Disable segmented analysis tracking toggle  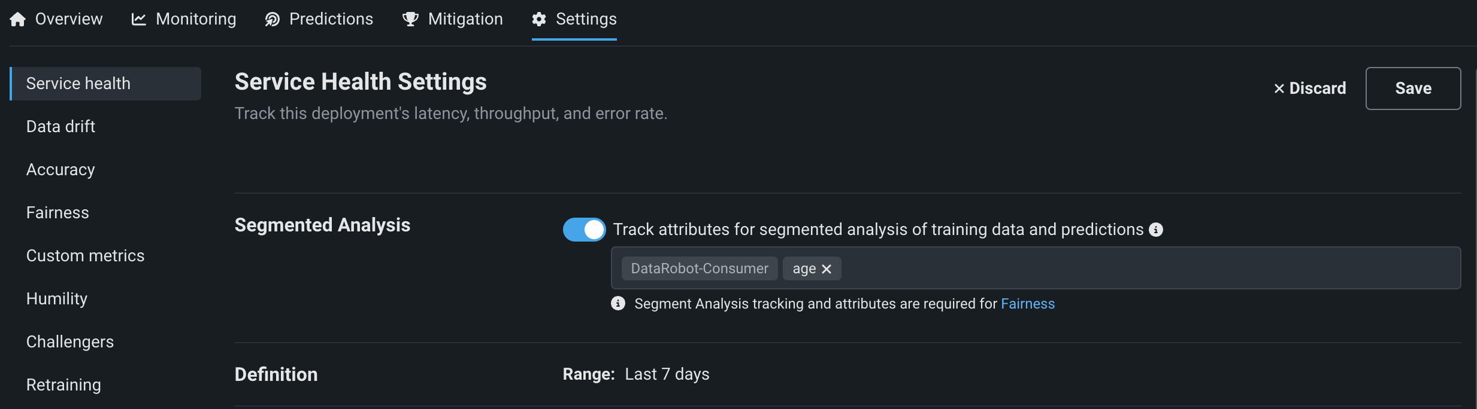[584, 230]
